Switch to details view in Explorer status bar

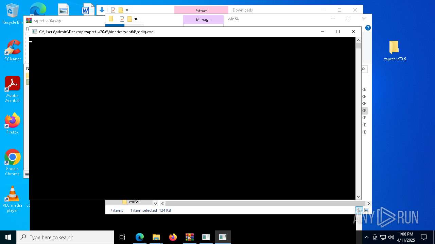[359, 210]
